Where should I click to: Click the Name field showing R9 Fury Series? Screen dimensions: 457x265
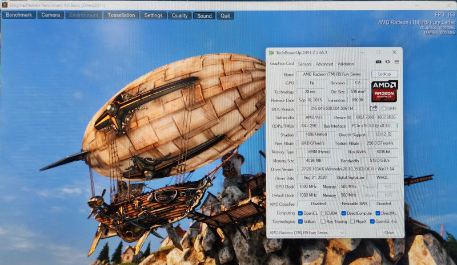pyautogui.click(x=332, y=74)
